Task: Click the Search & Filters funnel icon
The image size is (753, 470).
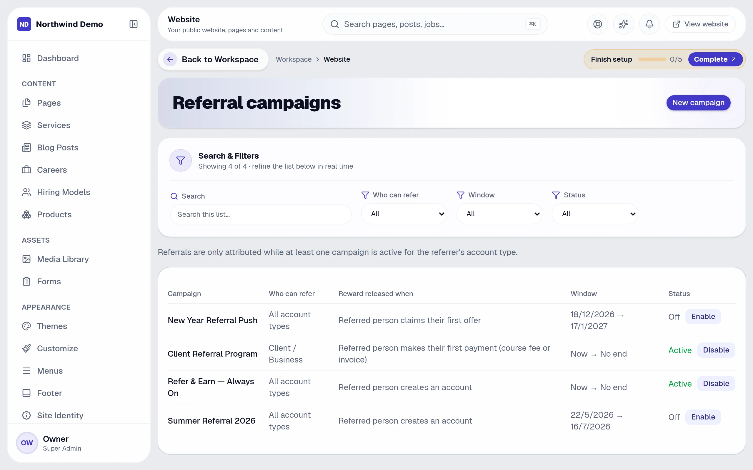Action: tap(181, 160)
